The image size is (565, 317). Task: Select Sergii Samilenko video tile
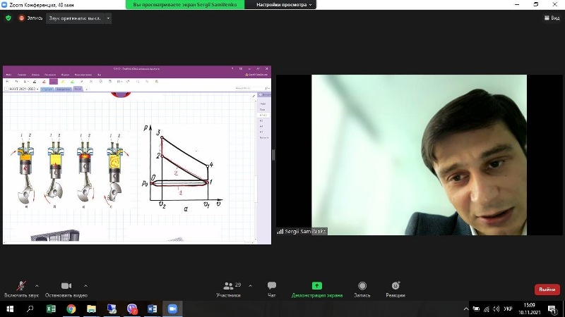[419, 155]
